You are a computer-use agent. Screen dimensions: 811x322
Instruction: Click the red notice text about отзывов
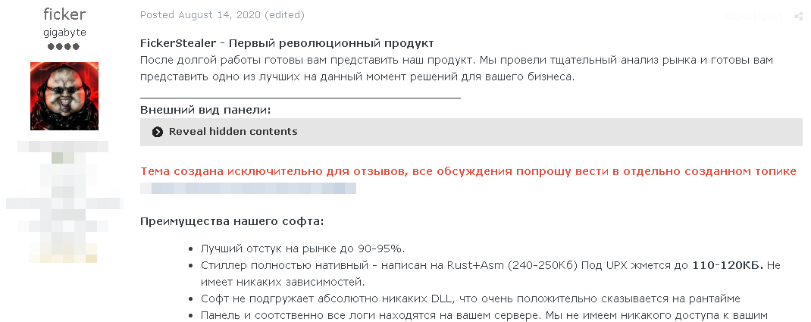point(468,171)
